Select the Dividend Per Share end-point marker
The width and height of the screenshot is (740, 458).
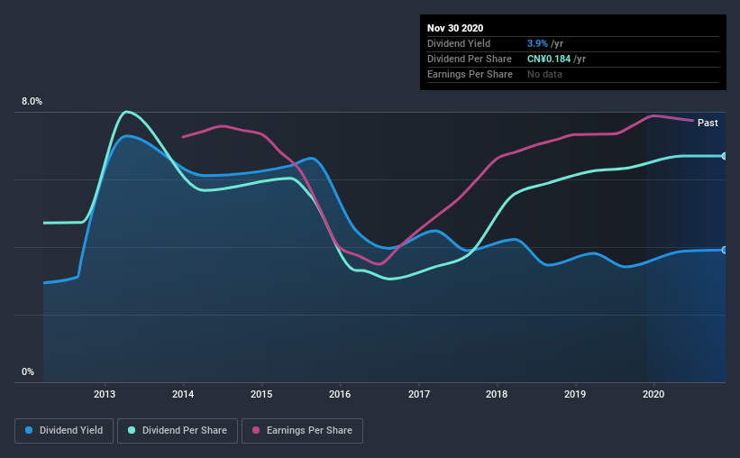click(725, 156)
